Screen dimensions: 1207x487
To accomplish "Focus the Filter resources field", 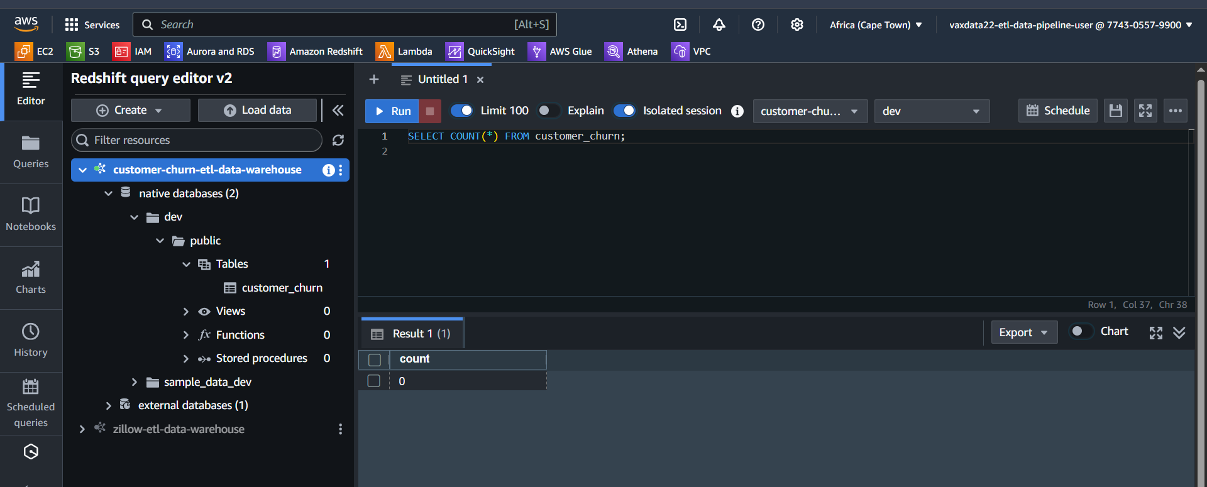I will point(197,140).
